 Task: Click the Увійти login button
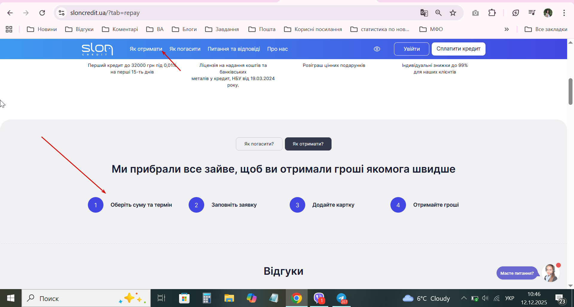pos(412,49)
